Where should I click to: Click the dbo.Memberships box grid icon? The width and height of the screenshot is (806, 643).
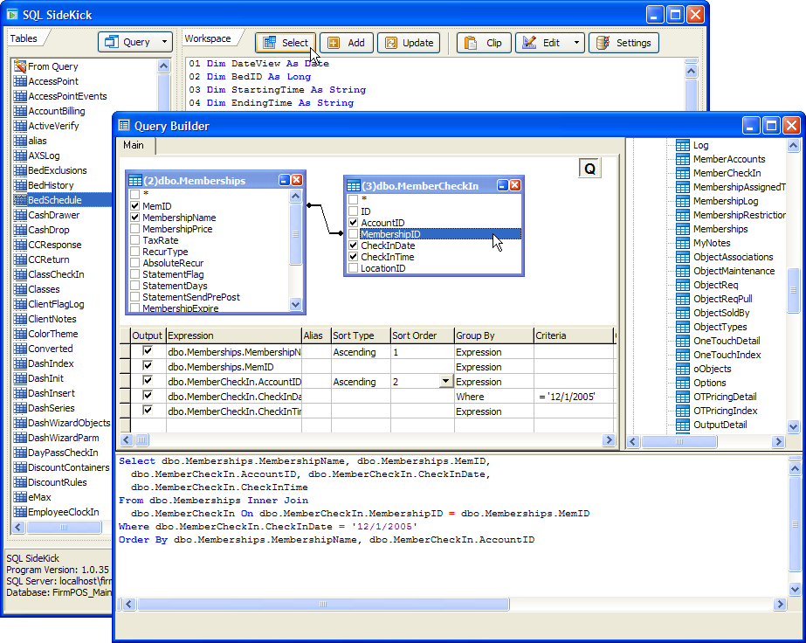point(135,181)
